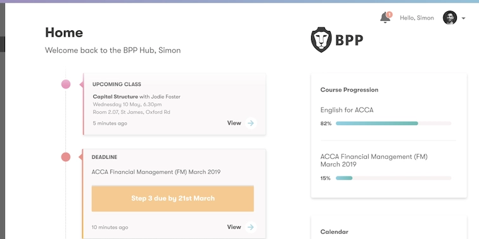The image size is (479, 239).
Task: Click Simon's profile avatar photo
Action: [x=450, y=18]
